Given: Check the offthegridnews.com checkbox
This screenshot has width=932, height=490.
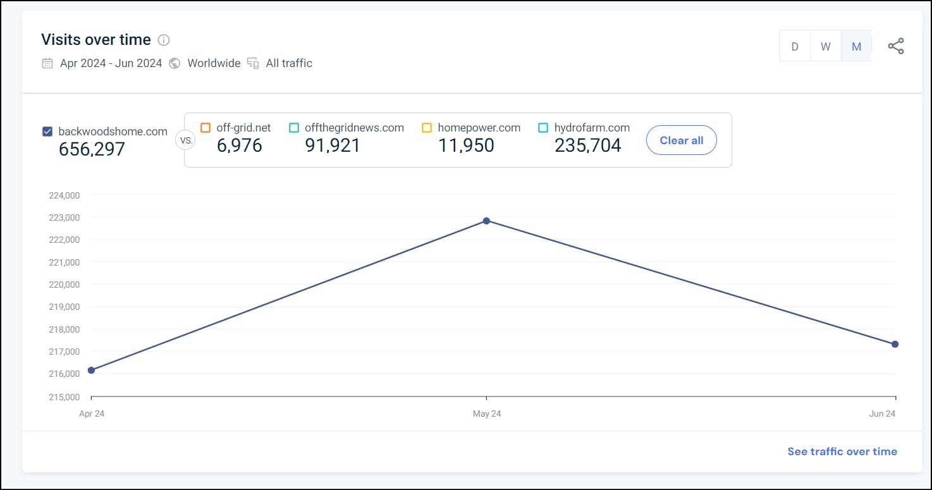Looking at the screenshot, I should tap(294, 128).
